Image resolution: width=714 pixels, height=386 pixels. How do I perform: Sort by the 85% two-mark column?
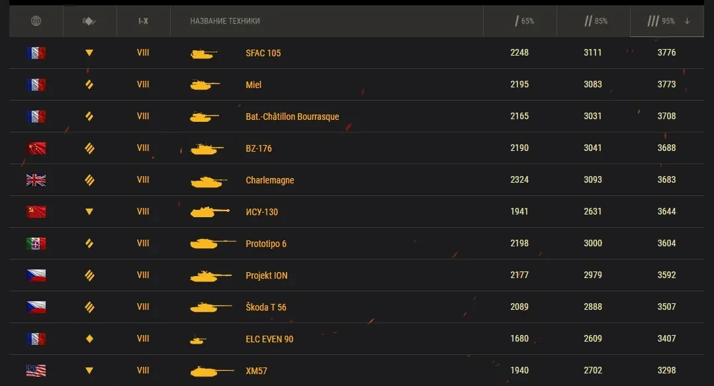click(596, 21)
